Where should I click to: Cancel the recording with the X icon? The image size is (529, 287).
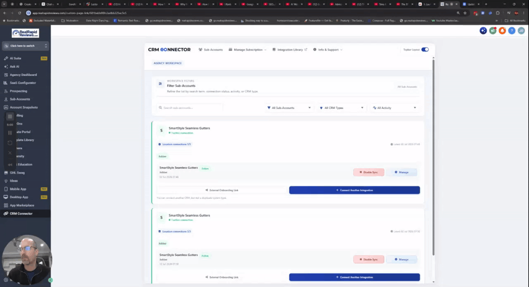coord(10,153)
